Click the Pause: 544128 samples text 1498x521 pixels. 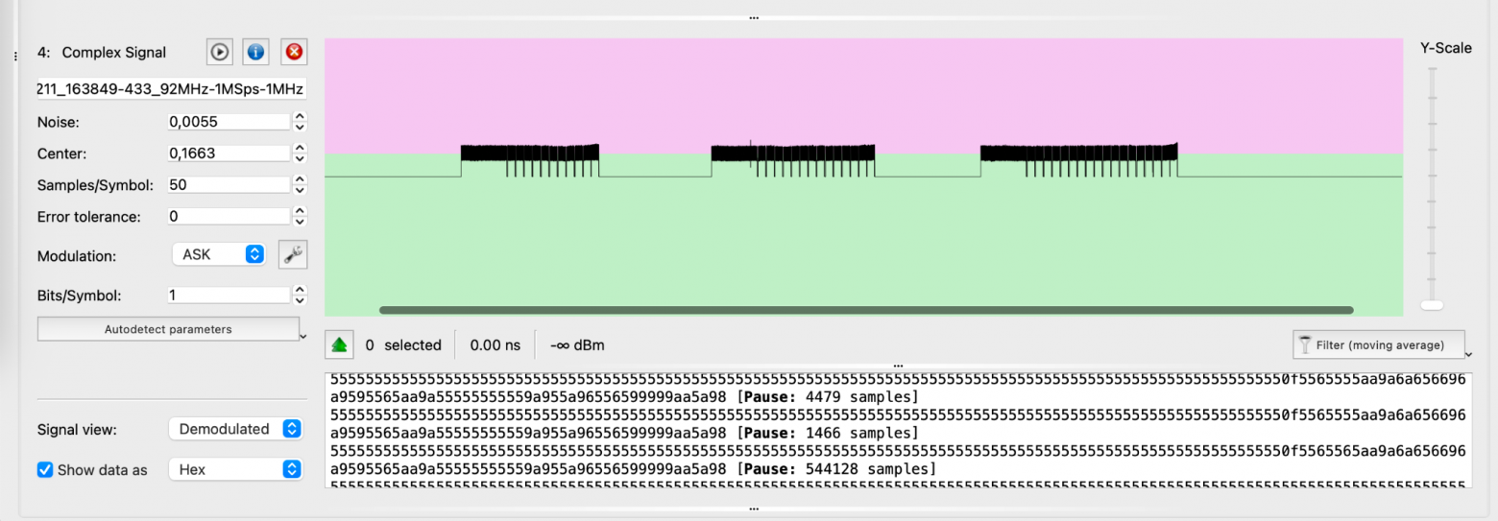point(836,470)
